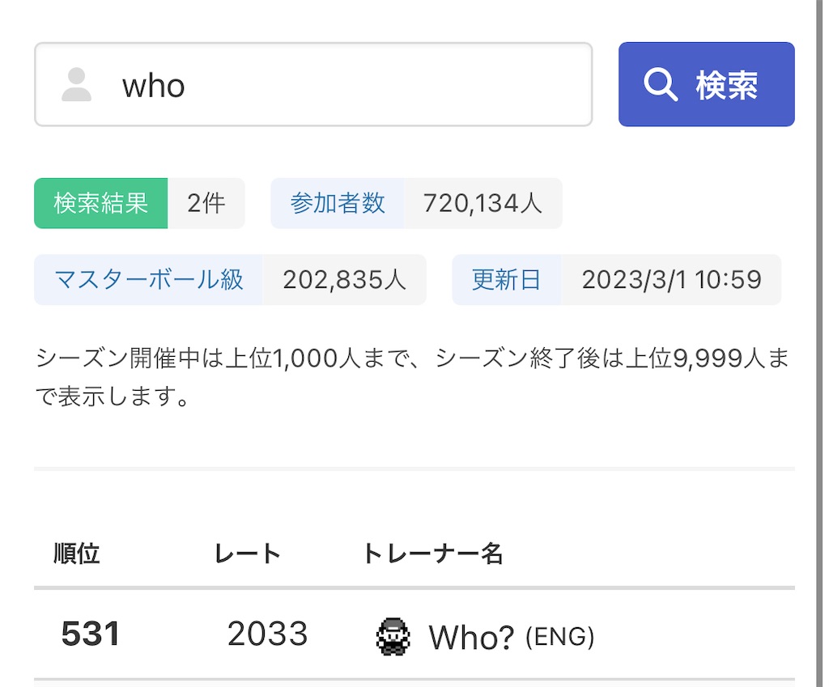Click the 順位 column header
The image size is (829, 687).
click(x=77, y=553)
